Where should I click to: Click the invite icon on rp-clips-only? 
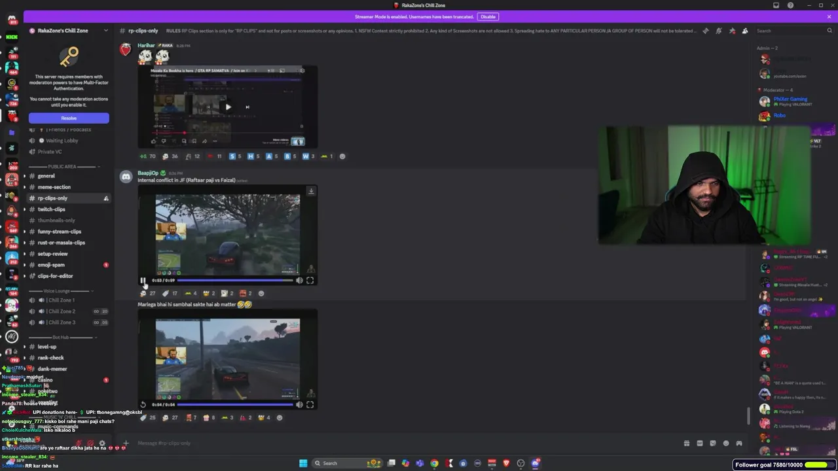106,198
